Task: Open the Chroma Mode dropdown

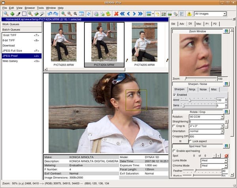Action: 214,165
